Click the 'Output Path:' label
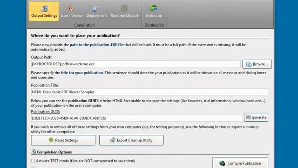The image size is (298, 168). coord(41,57)
